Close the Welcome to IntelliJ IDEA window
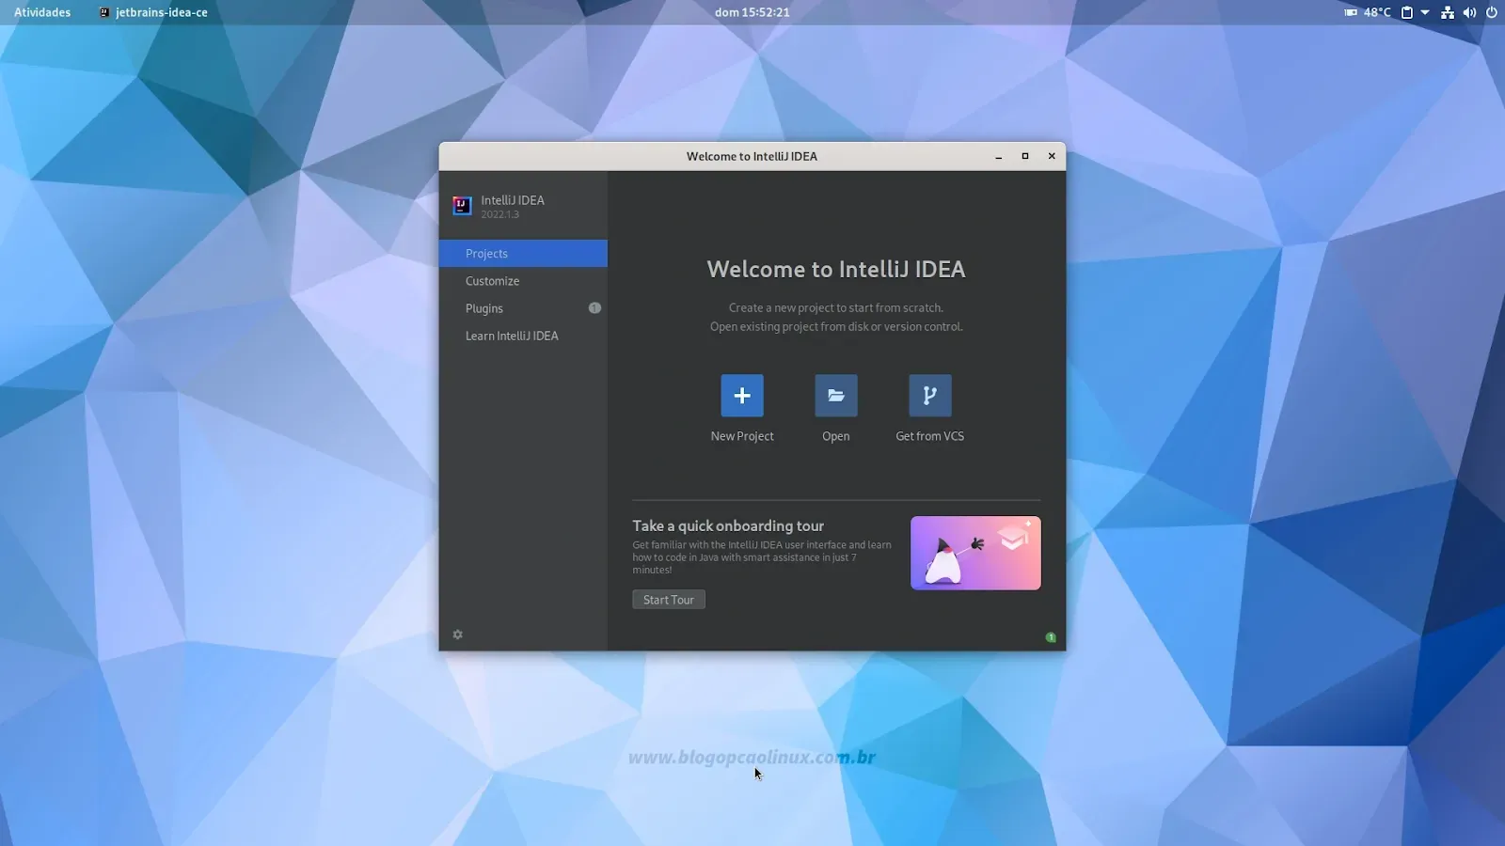Screen dimensions: 1505x846 point(1052,157)
